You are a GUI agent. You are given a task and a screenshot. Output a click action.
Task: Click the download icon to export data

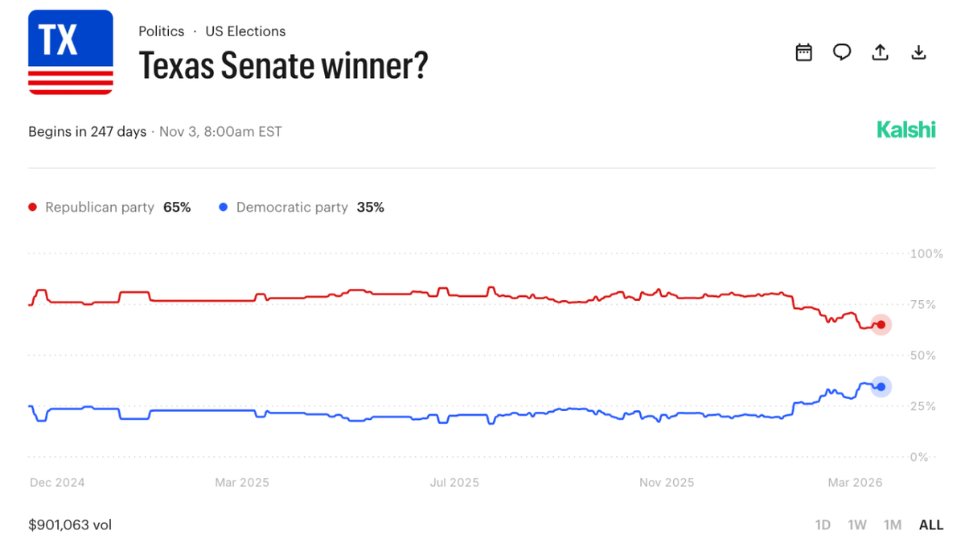pyautogui.click(x=918, y=51)
